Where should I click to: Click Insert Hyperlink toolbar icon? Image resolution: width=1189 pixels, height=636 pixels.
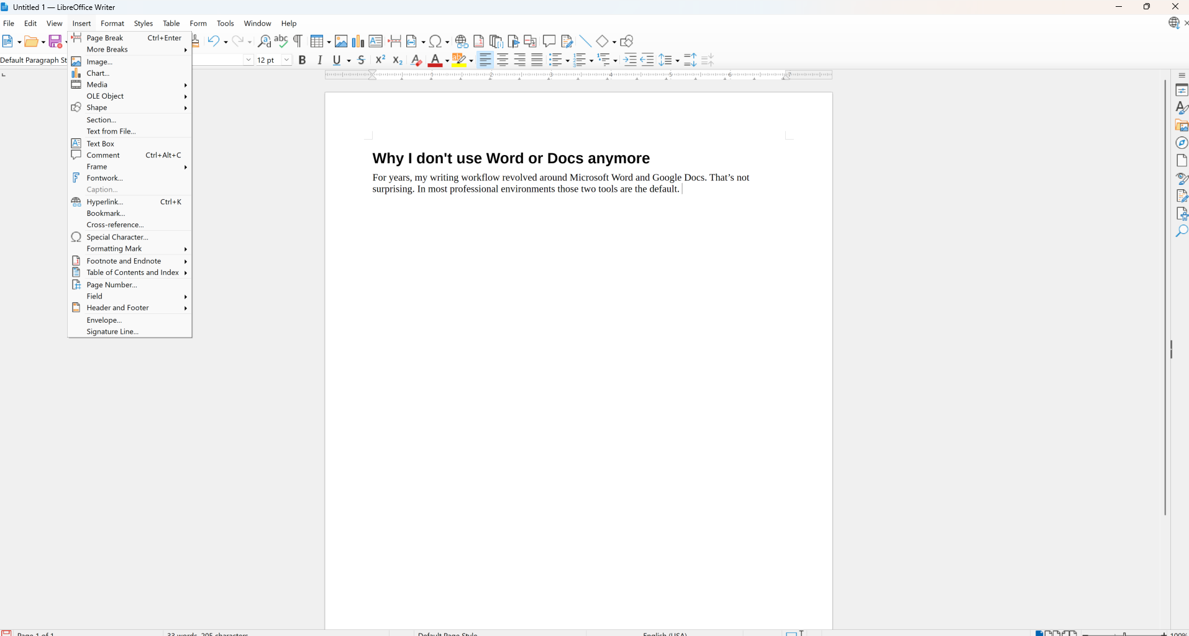point(462,42)
